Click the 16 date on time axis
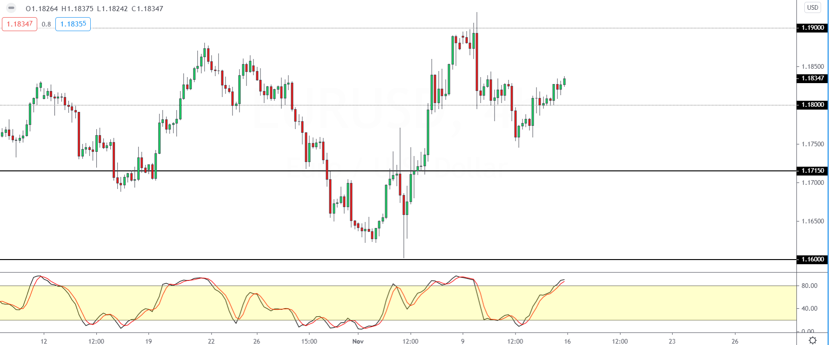The width and height of the screenshot is (829, 345). [568, 341]
